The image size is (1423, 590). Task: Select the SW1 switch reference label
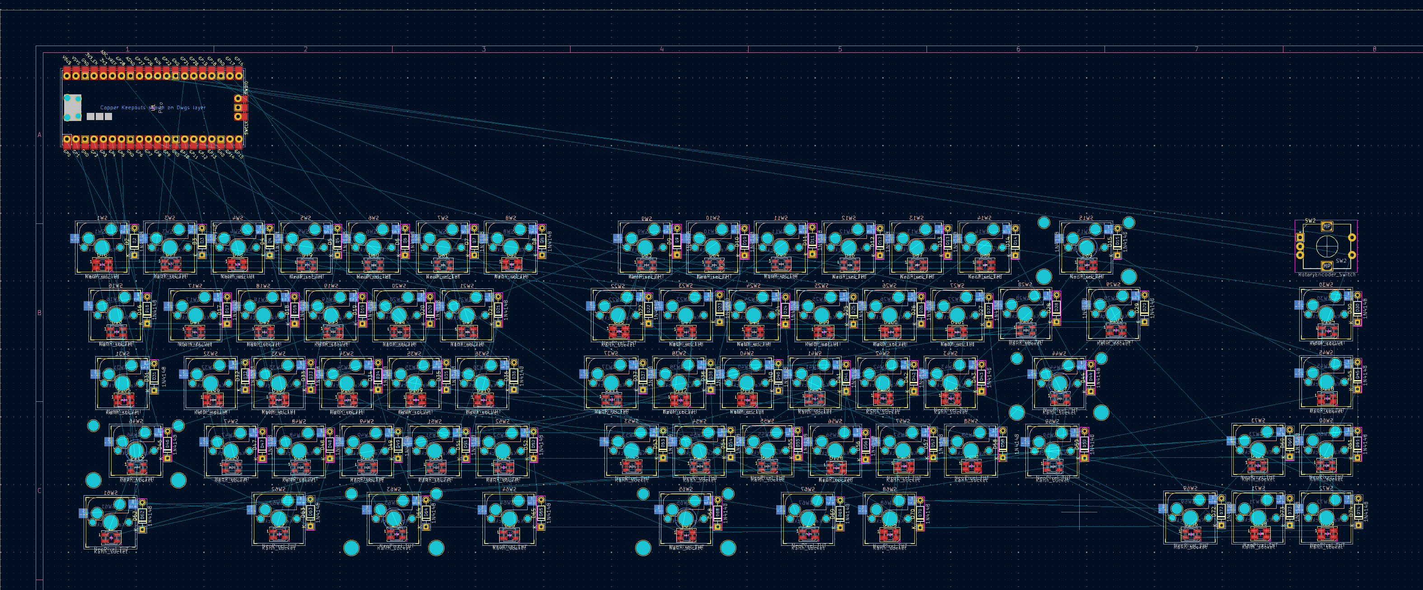click(102, 218)
